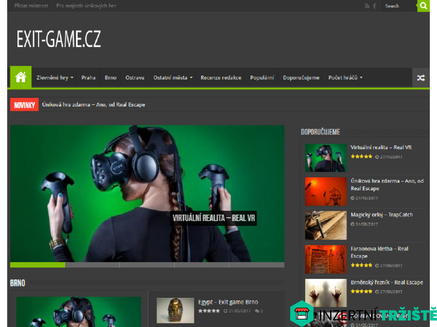Expand the Ostatní města dropdown

(x=173, y=78)
